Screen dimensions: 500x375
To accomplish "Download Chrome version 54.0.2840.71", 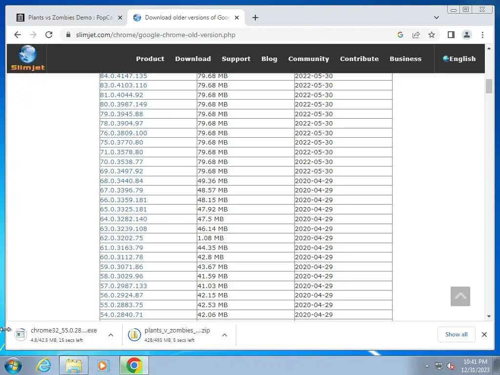I will point(122,315).
